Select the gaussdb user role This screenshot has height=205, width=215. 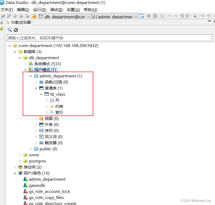coord(37,185)
